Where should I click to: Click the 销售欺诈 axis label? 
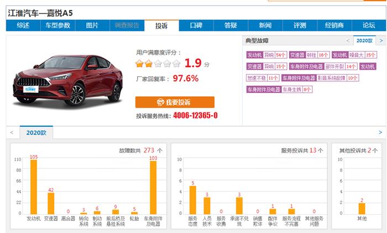point(258,221)
